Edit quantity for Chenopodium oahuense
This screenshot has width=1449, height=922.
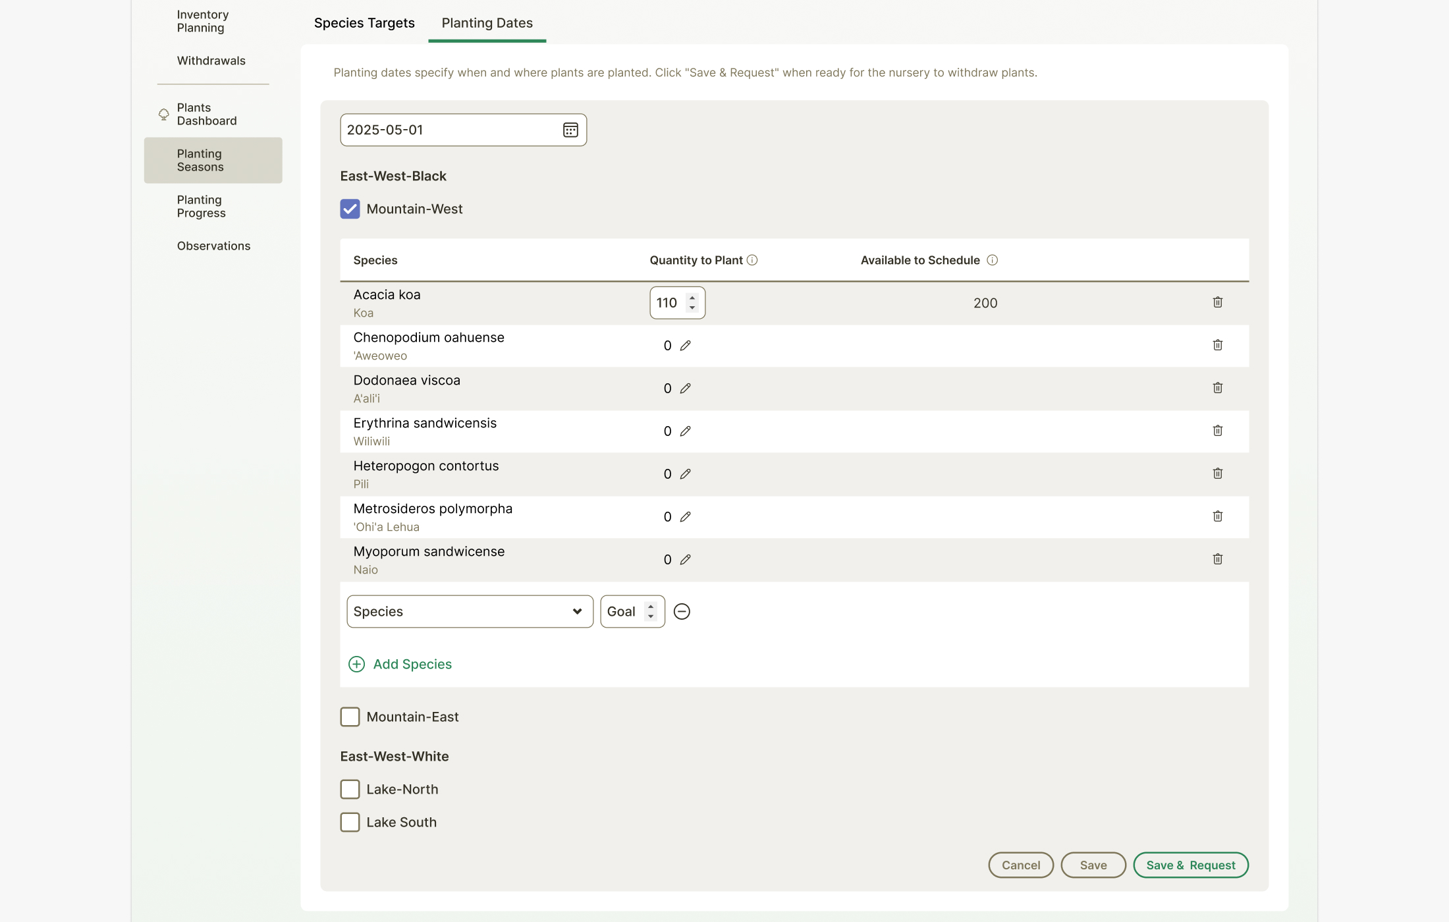click(x=685, y=346)
